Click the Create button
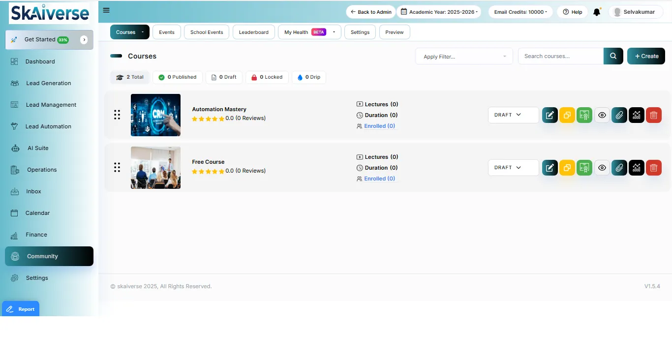This screenshot has height=359, width=672. pyautogui.click(x=646, y=56)
